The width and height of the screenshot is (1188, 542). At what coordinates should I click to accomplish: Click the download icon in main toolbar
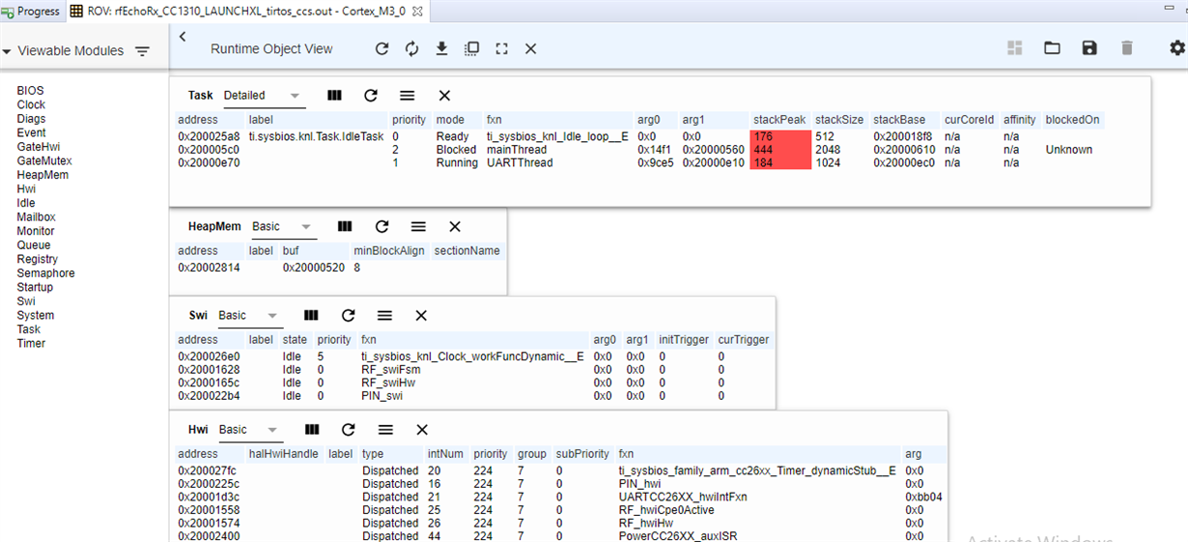[x=441, y=48]
